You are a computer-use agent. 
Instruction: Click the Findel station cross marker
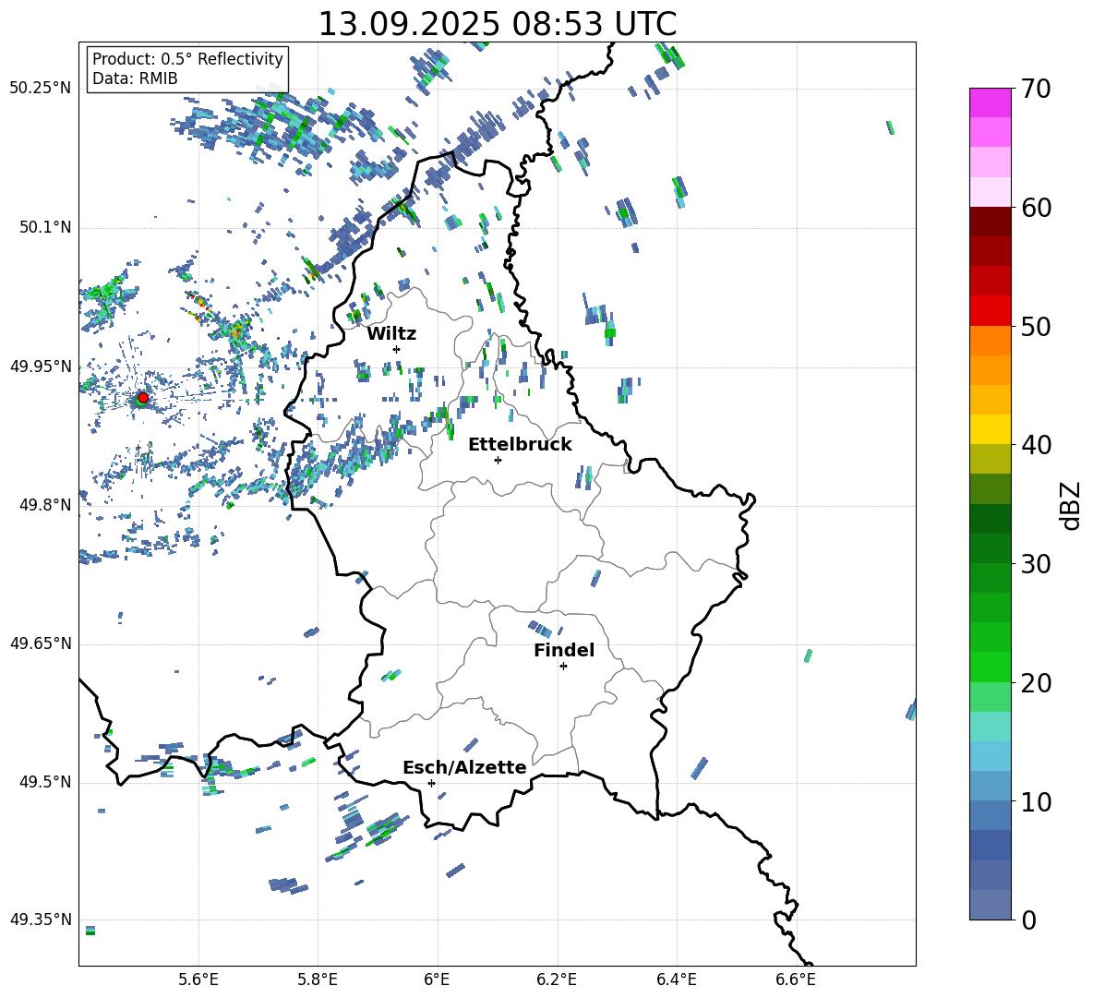coord(563,666)
